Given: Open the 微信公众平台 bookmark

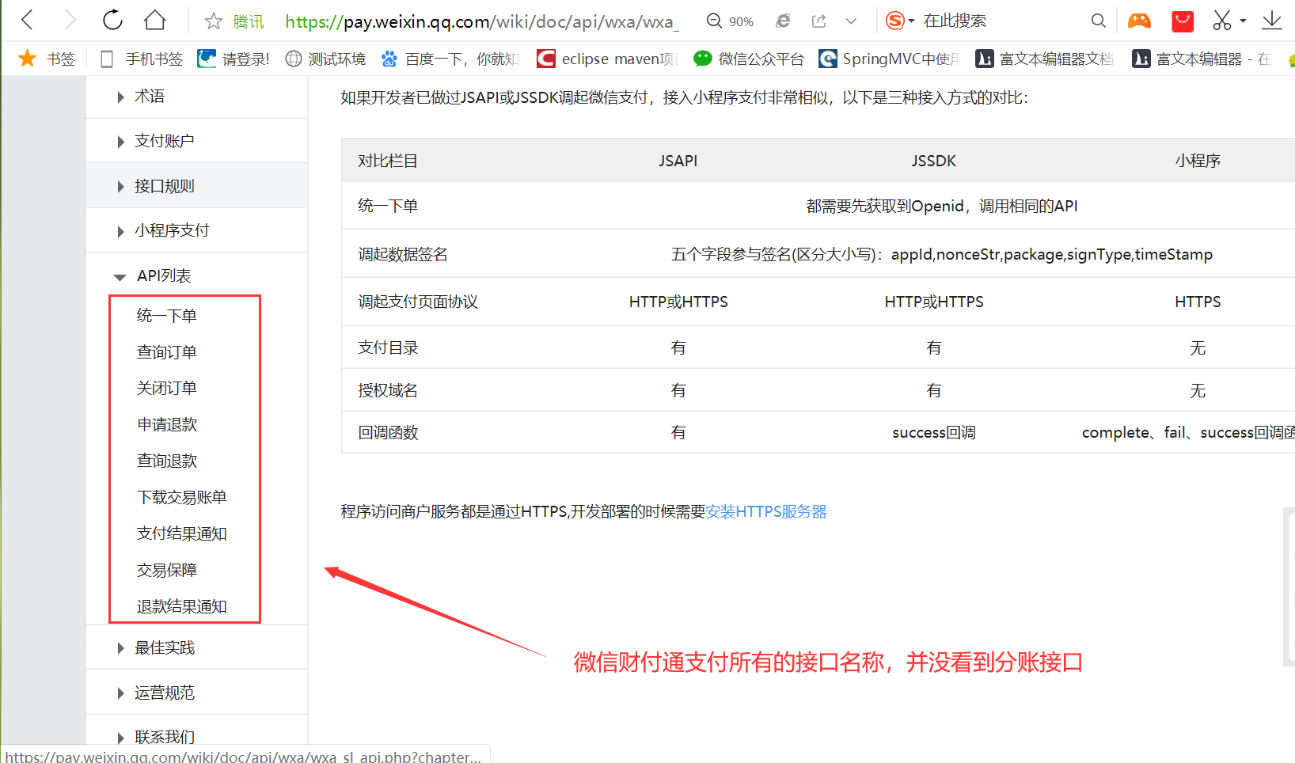Looking at the screenshot, I should (749, 59).
